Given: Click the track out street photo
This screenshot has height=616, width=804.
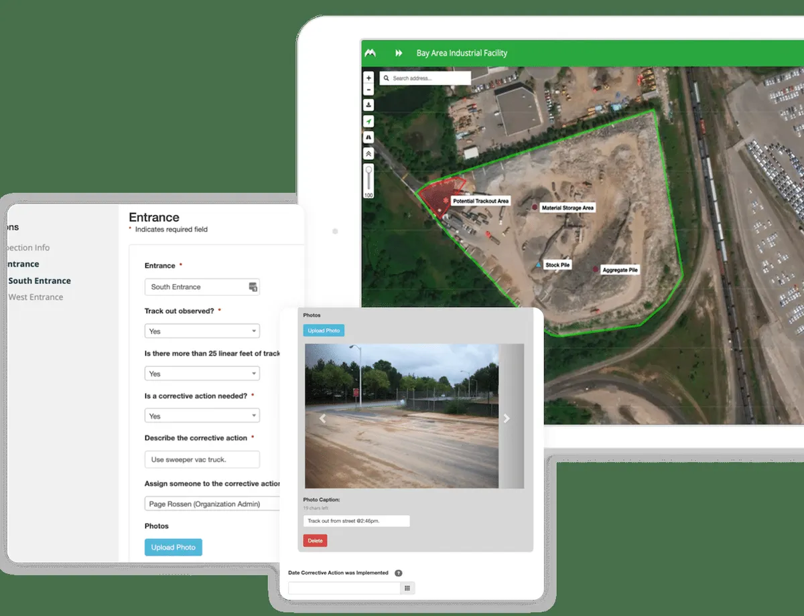Looking at the screenshot, I should tap(401, 416).
